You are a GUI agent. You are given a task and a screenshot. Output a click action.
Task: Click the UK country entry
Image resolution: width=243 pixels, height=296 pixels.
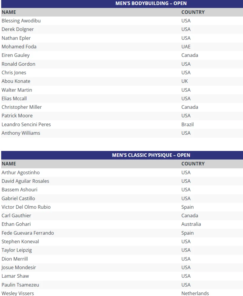[x=185, y=81]
